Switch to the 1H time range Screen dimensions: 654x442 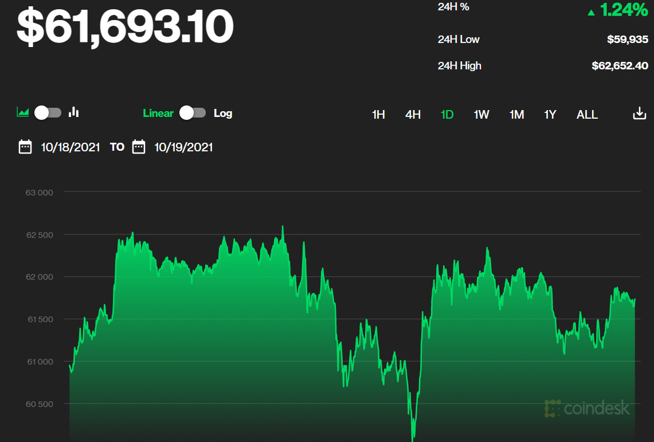pos(378,115)
